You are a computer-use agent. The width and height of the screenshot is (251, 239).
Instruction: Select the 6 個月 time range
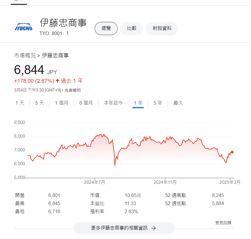[x=86, y=103]
